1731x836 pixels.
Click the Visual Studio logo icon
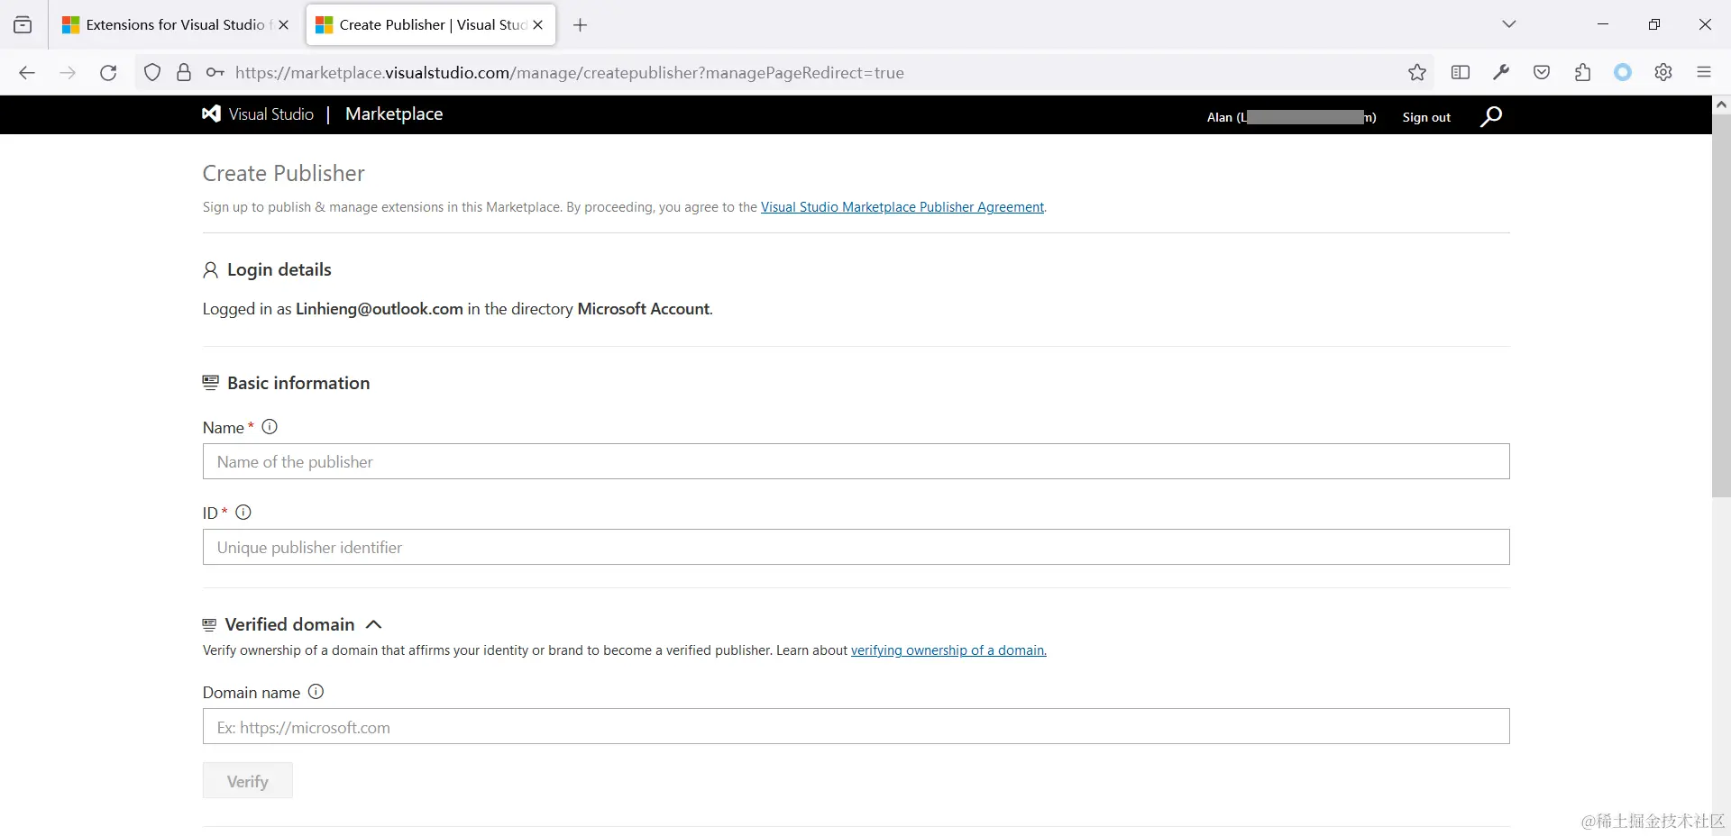pos(211,114)
